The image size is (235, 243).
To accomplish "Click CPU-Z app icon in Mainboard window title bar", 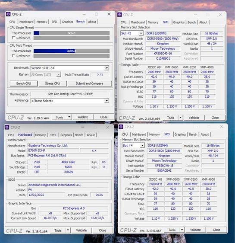I will pyautogui.click(x=7, y=128).
